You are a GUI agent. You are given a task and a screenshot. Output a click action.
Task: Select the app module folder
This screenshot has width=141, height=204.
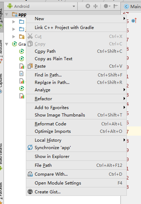pos(15,14)
